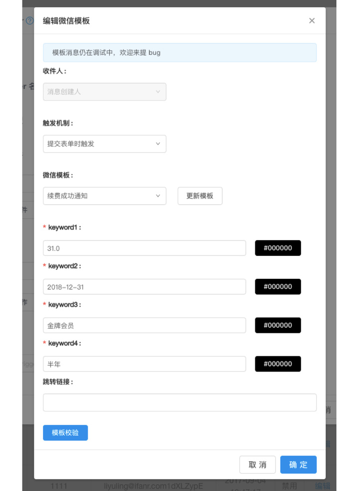Cancel with the 取消 button
This screenshot has width=359, height=491.
pyautogui.click(x=257, y=465)
